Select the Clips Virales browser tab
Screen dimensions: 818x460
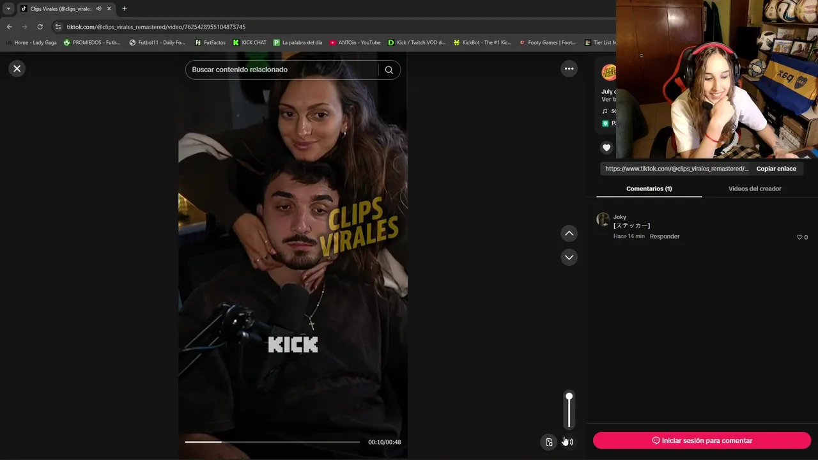pyautogui.click(x=66, y=9)
